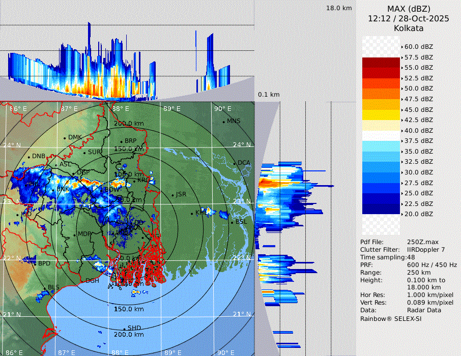The height and width of the screenshot is (356, 461).
Task: Click the MAX (dBZ) title text
Action: pos(409,9)
